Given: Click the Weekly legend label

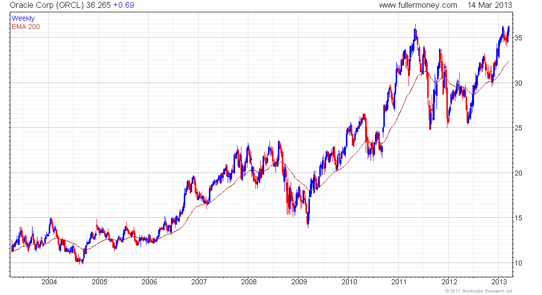Looking at the screenshot, I should 23,18.
